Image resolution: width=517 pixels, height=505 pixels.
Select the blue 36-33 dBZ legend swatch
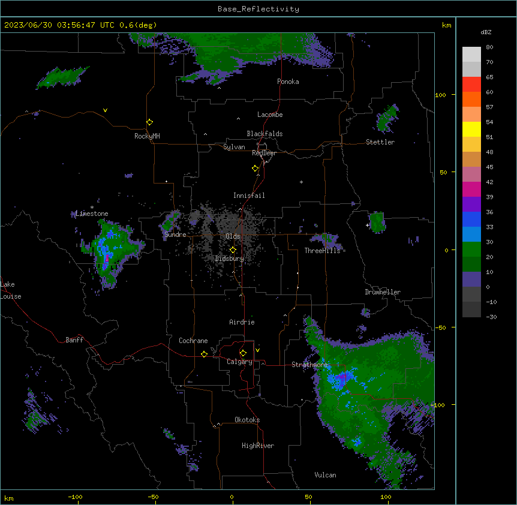[471, 219]
